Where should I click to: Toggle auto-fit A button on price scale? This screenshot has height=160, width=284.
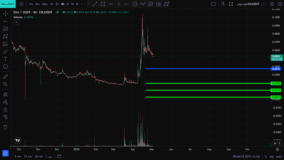275,144
